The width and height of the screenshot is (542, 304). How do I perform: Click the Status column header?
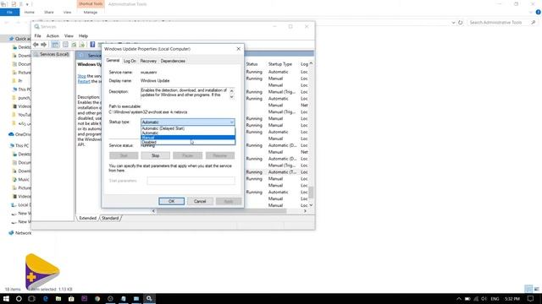252,64
